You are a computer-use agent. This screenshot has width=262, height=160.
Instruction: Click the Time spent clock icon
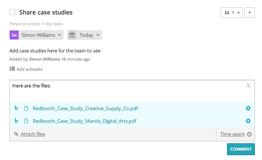pos(249,134)
